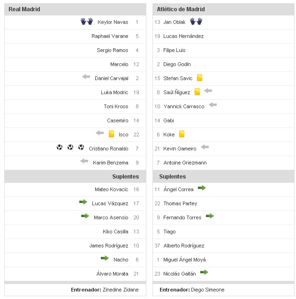Screen dimensions: 296x299
Task: Click the green substituted-on arrow beside Lucas Vázquez
Action: [83, 202]
